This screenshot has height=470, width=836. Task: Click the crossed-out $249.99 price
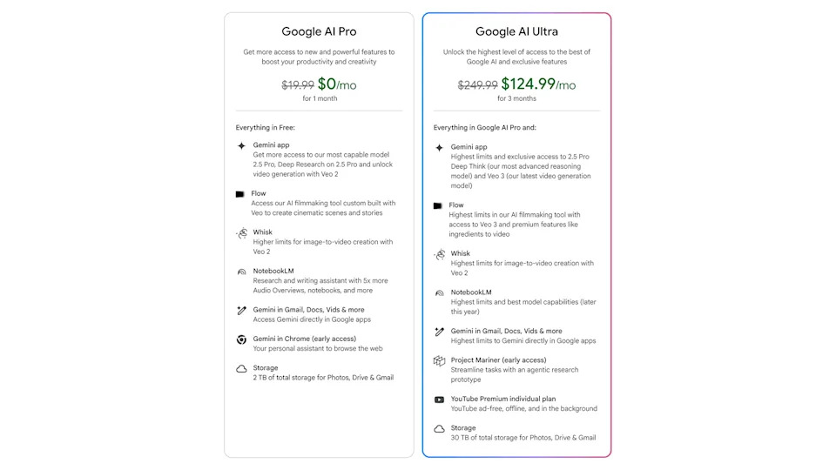(477, 85)
